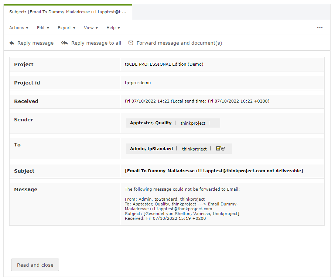Expand the Actions dropdown menu
Viewport: 335px width, 277px height.
[19, 28]
